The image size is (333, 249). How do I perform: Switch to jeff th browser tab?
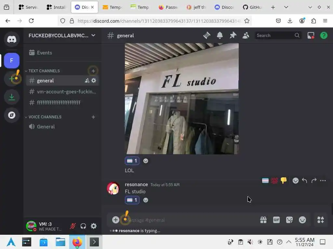pos(196,7)
